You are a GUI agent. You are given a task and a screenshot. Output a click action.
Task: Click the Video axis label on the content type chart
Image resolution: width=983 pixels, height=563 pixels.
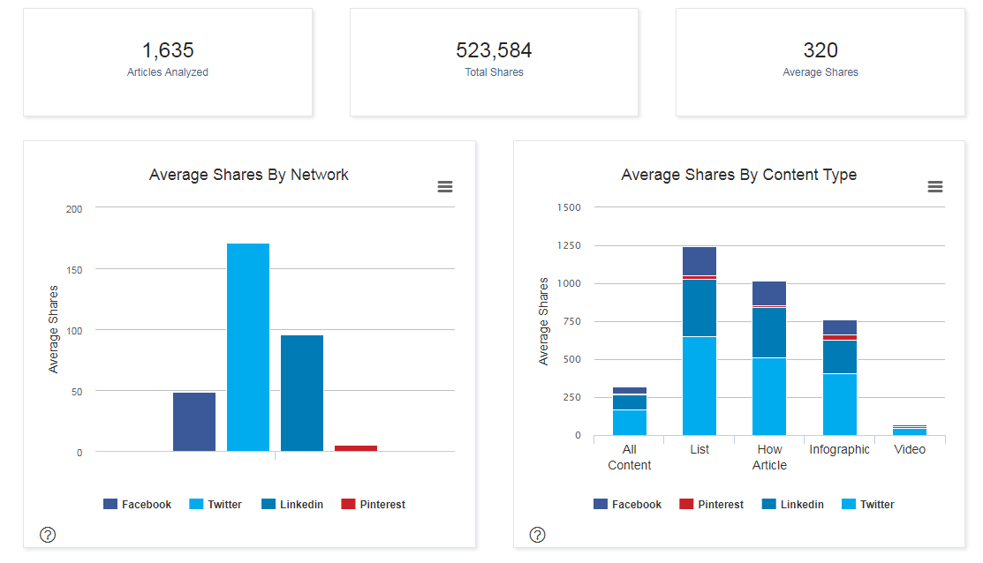tap(910, 449)
